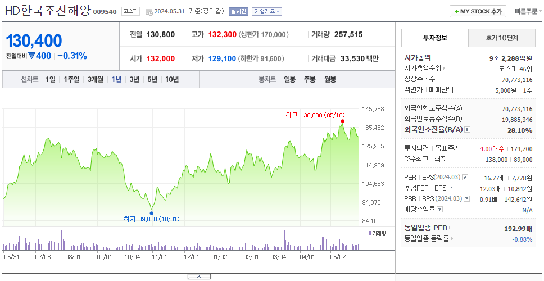Viewport: 544px width, 281px height.
Task: Collapse the chart panel with bottom chevron
Action: click(x=199, y=277)
